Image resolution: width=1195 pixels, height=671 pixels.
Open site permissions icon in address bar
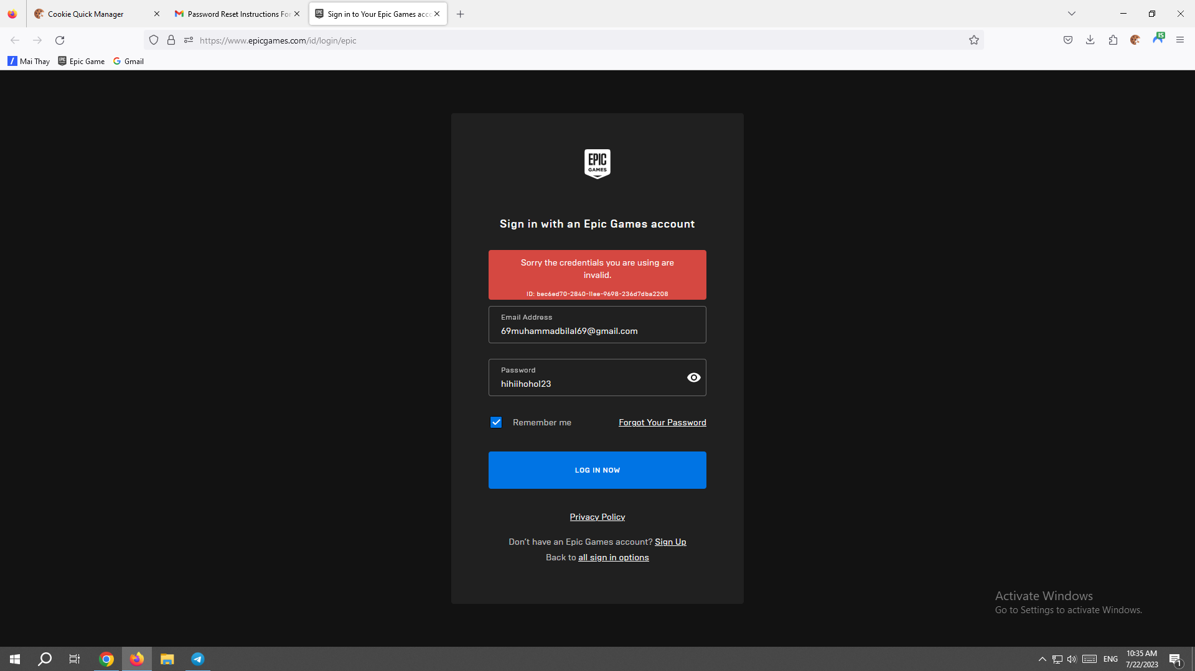coord(189,40)
